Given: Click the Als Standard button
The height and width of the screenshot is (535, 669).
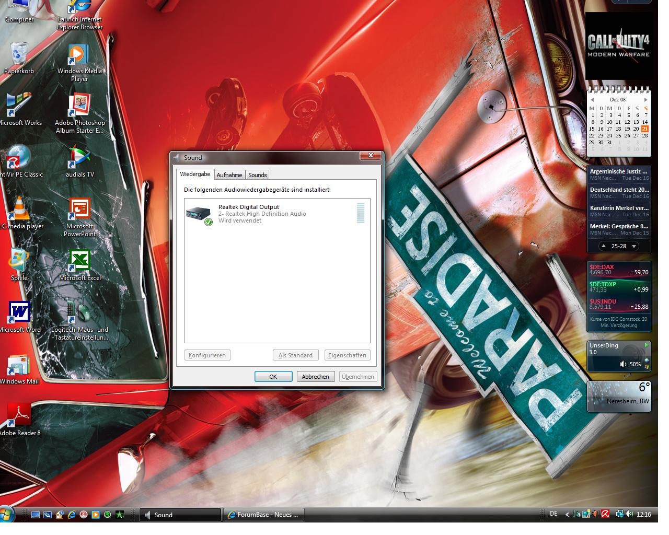Looking at the screenshot, I should tap(295, 355).
